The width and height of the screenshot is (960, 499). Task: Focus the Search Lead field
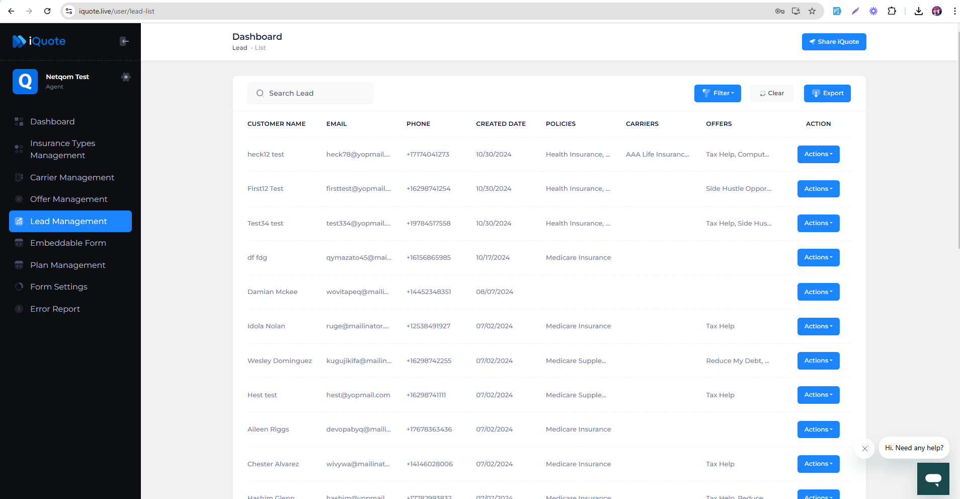tap(310, 93)
